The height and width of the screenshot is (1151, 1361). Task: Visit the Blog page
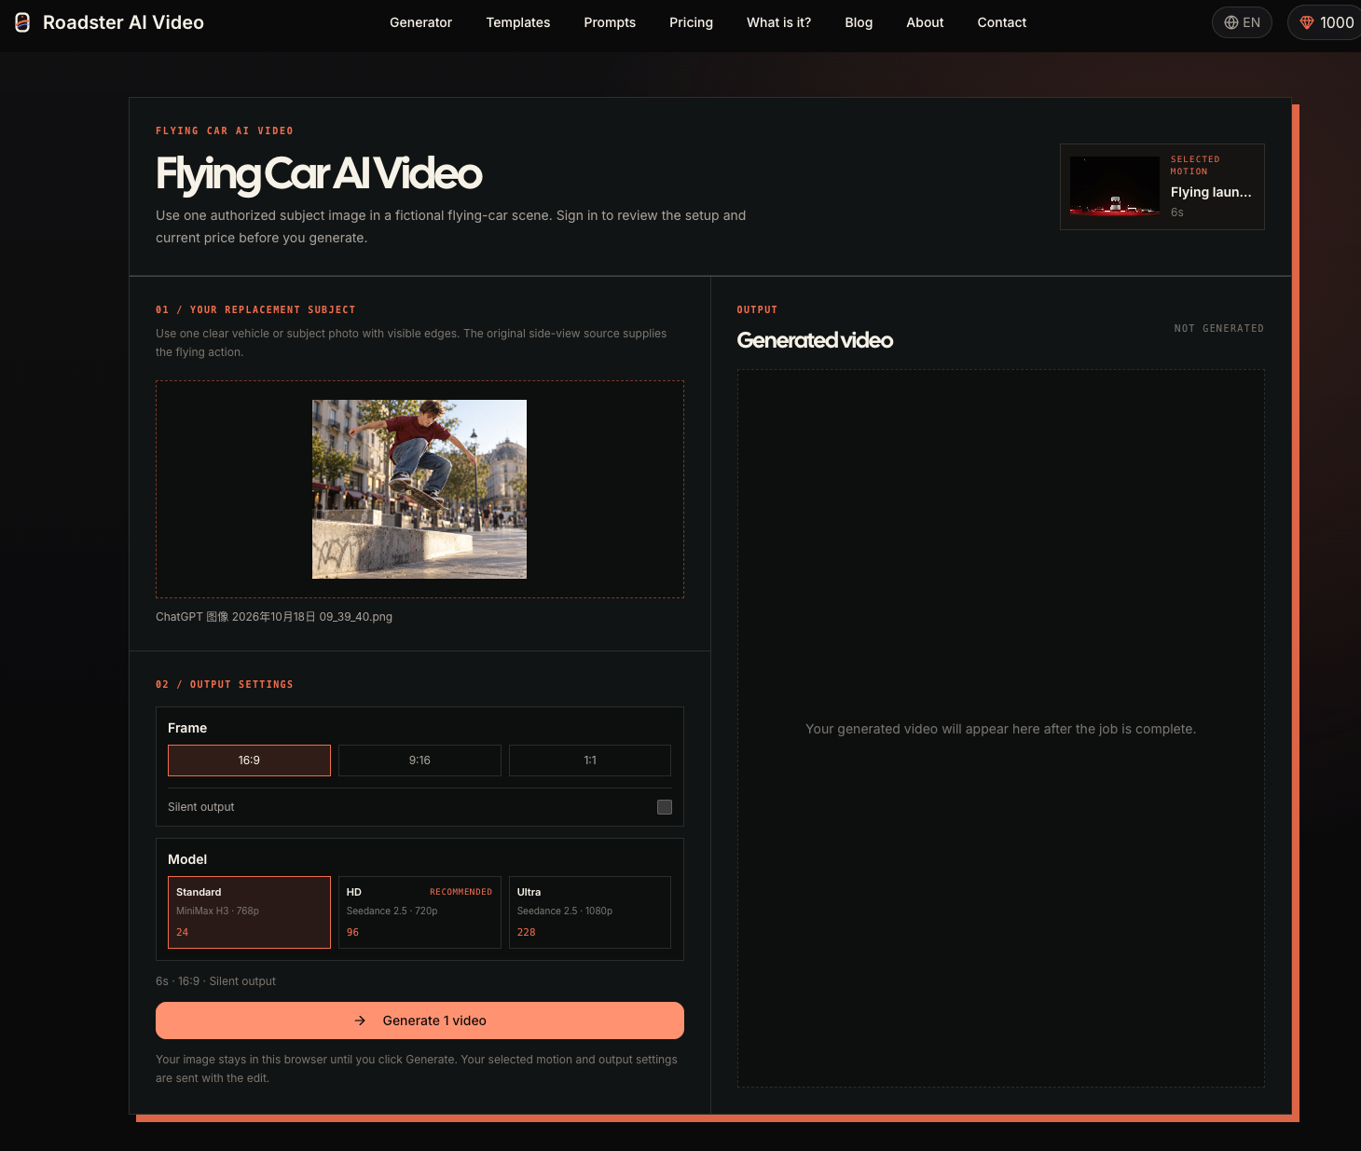point(859,22)
